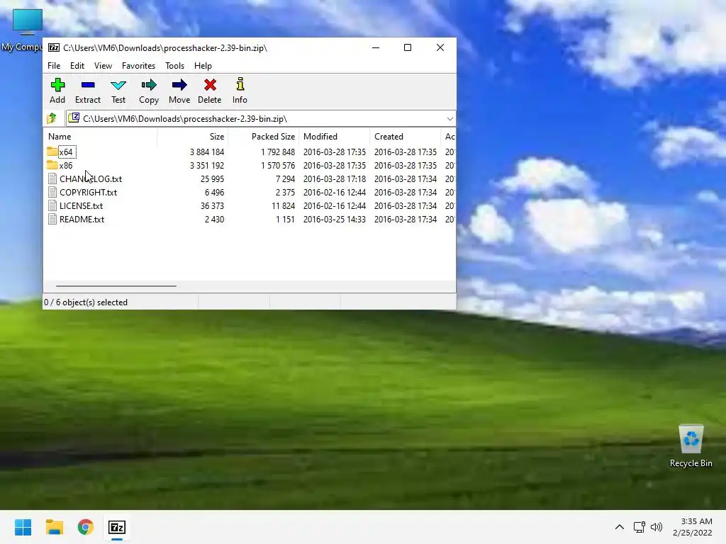Click the README.txt file icon
Image resolution: width=726 pixels, height=544 pixels.
52,219
